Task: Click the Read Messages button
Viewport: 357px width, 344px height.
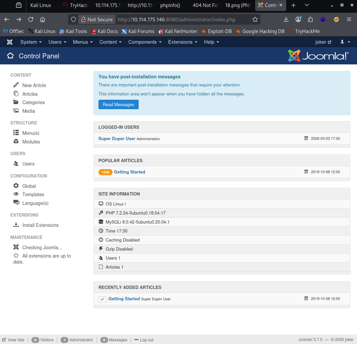Action: tap(118, 104)
